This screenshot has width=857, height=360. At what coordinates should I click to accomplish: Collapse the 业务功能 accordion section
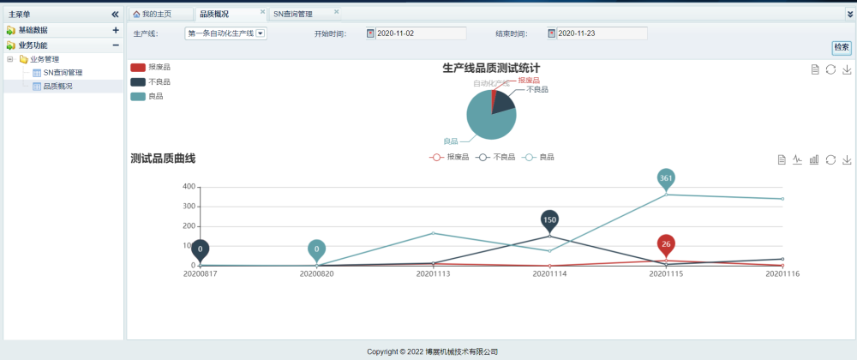(x=116, y=45)
